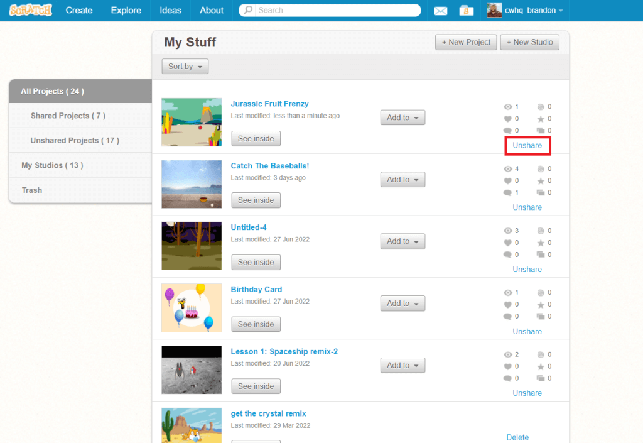The height and width of the screenshot is (443, 643).
Task: Open Add to dropdown for Untitled-4
Action: point(403,241)
